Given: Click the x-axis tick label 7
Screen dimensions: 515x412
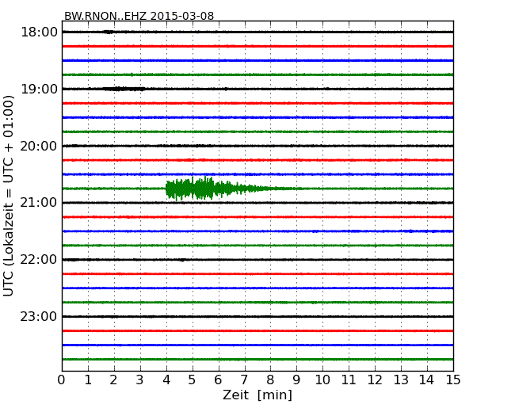Looking at the screenshot, I should [x=244, y=380].
